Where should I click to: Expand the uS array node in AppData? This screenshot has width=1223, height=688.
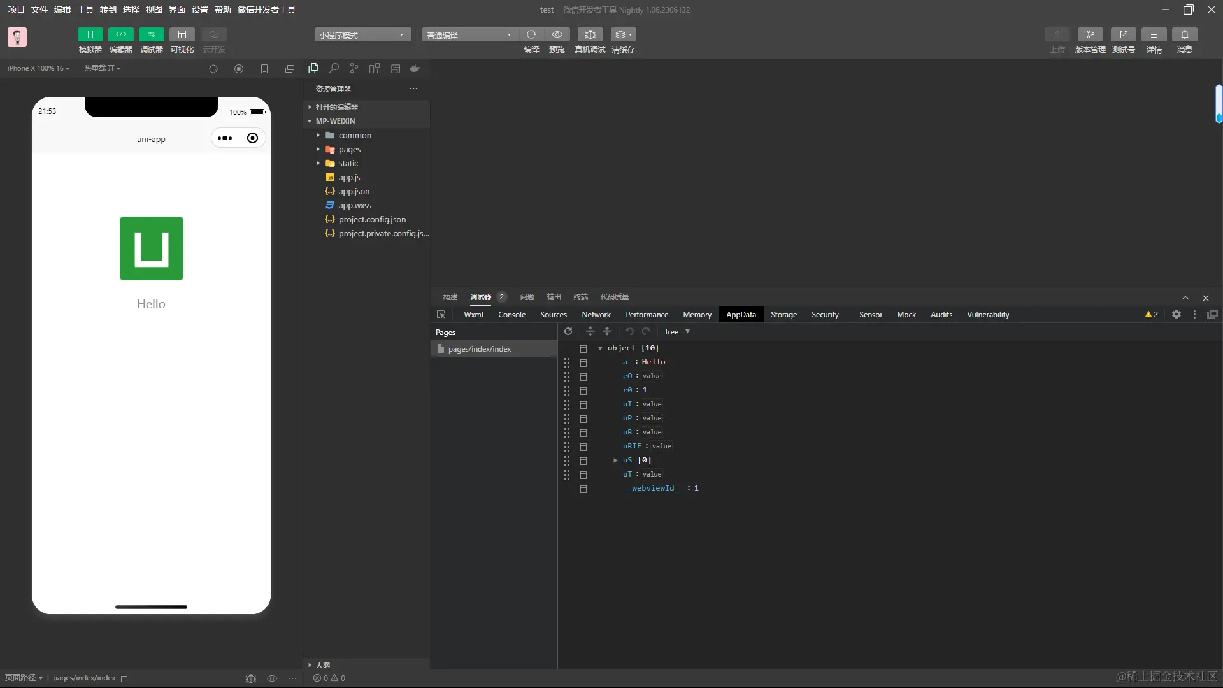(615, 460)
